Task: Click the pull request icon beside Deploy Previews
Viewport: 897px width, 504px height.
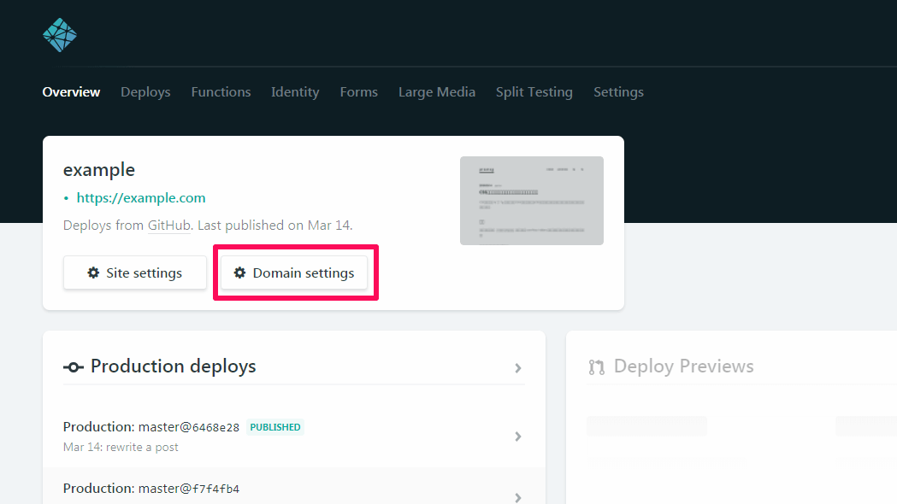Action: click(x=596, y=366)
